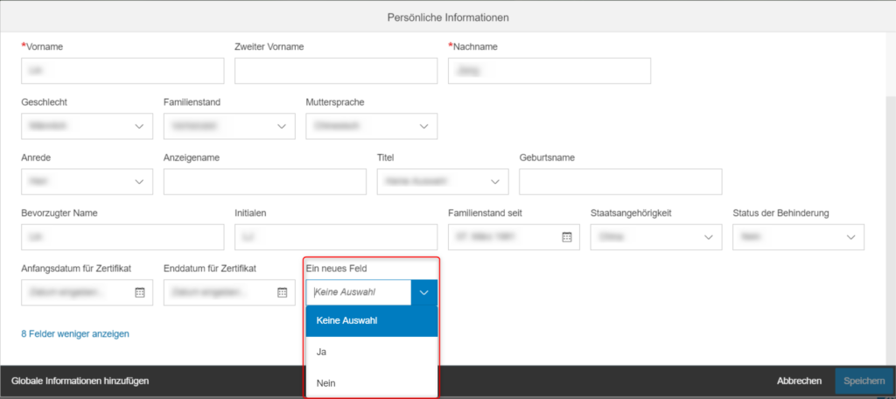Click Globale Informationen hinzufügen

(x=80, y=381)
